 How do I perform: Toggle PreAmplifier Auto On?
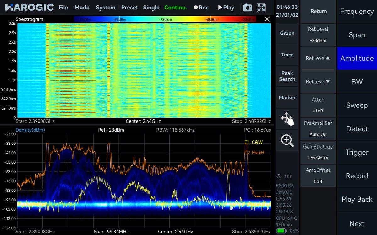point(318,128)
